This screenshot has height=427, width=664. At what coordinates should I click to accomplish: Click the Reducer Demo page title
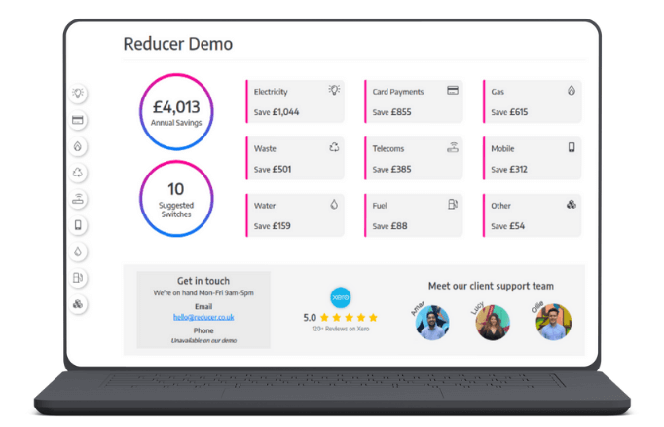[178, 44]
